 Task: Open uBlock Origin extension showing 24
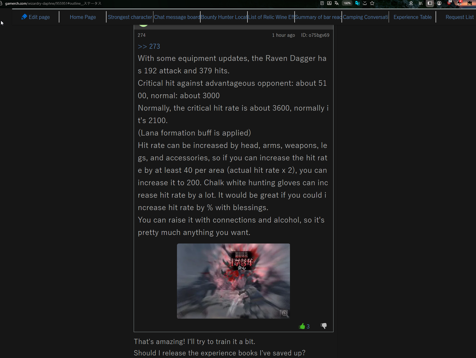pos(449,3)
